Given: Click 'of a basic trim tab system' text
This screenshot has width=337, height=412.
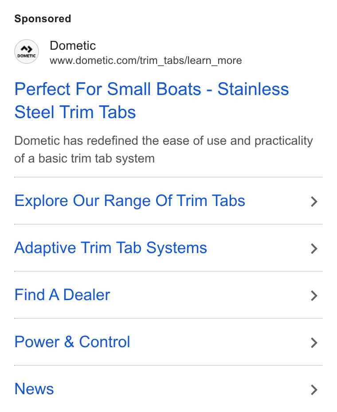Looking at the screenshot, I should tap(85, 158).
